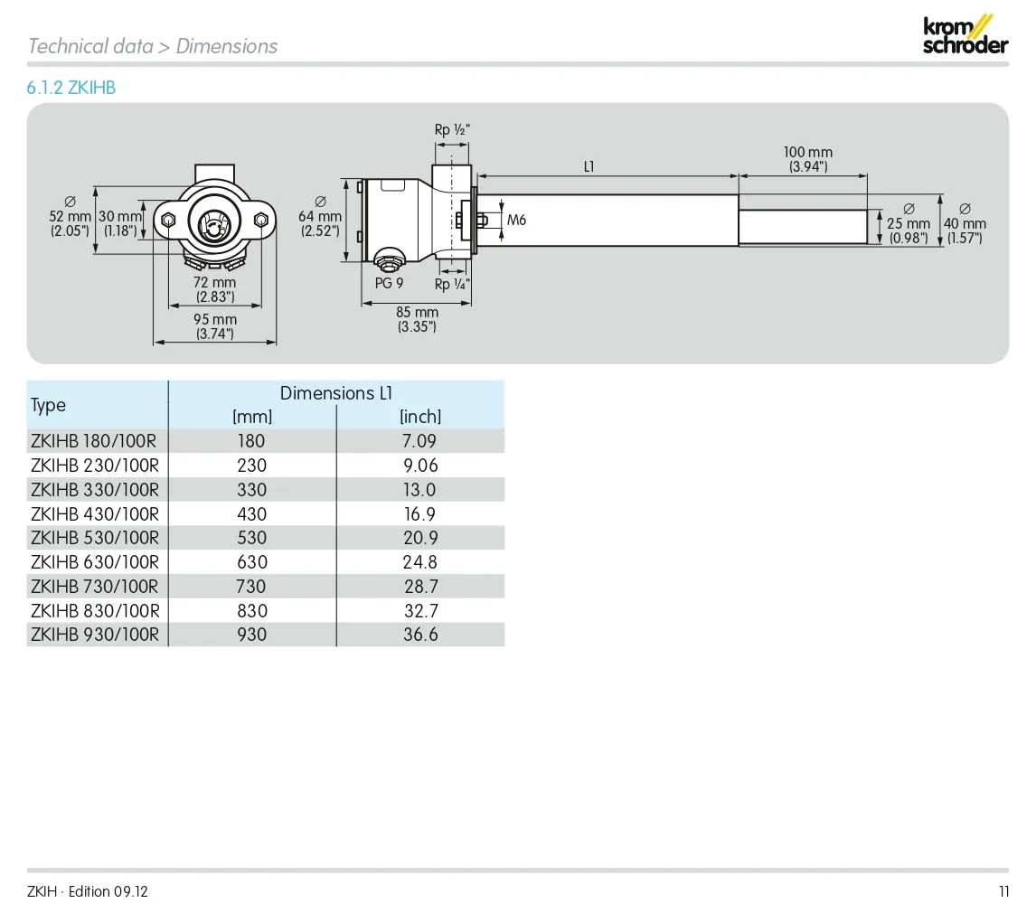
Task: Select the Rp ¼" connection label
Action: coord(452,284)
